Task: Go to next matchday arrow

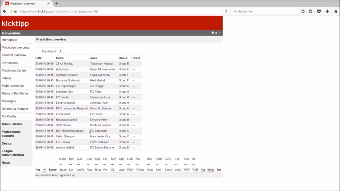Action: pyautogui.click(x=61, y=51)
